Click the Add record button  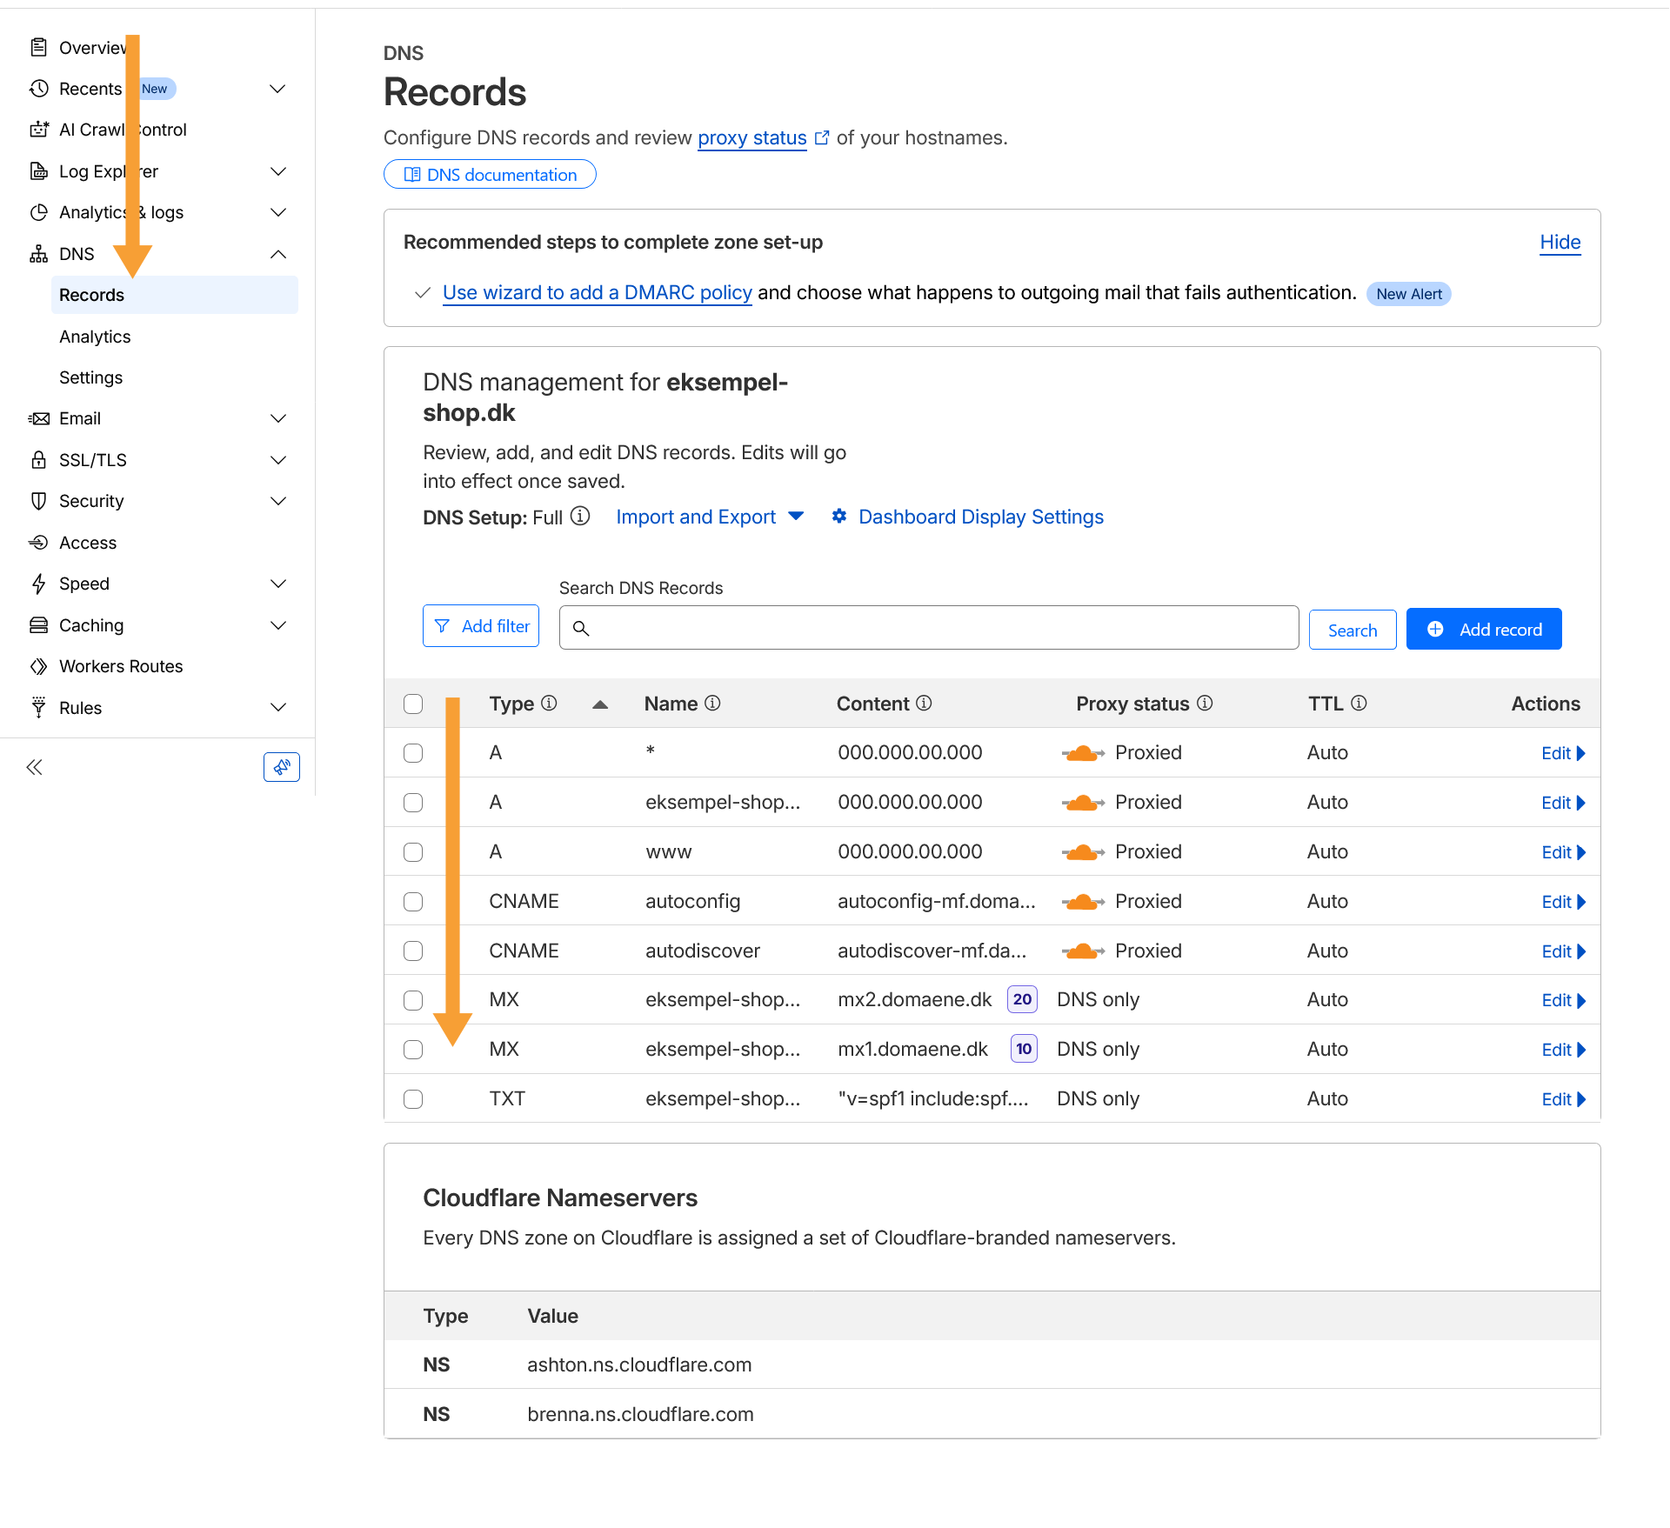click(1483, 629)
